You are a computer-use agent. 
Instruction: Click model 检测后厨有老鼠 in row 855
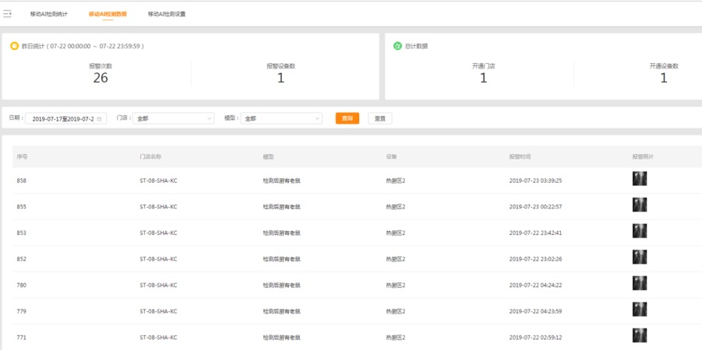(281, 207)
